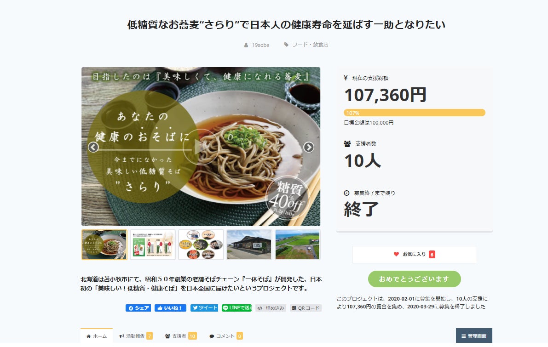Select the コメント comments tab
This screenshot has width=548, height=347.
(225, 336)
